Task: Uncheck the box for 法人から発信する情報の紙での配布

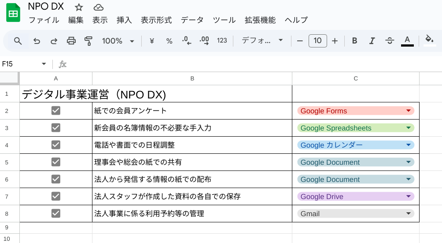Action: (56, 179)
